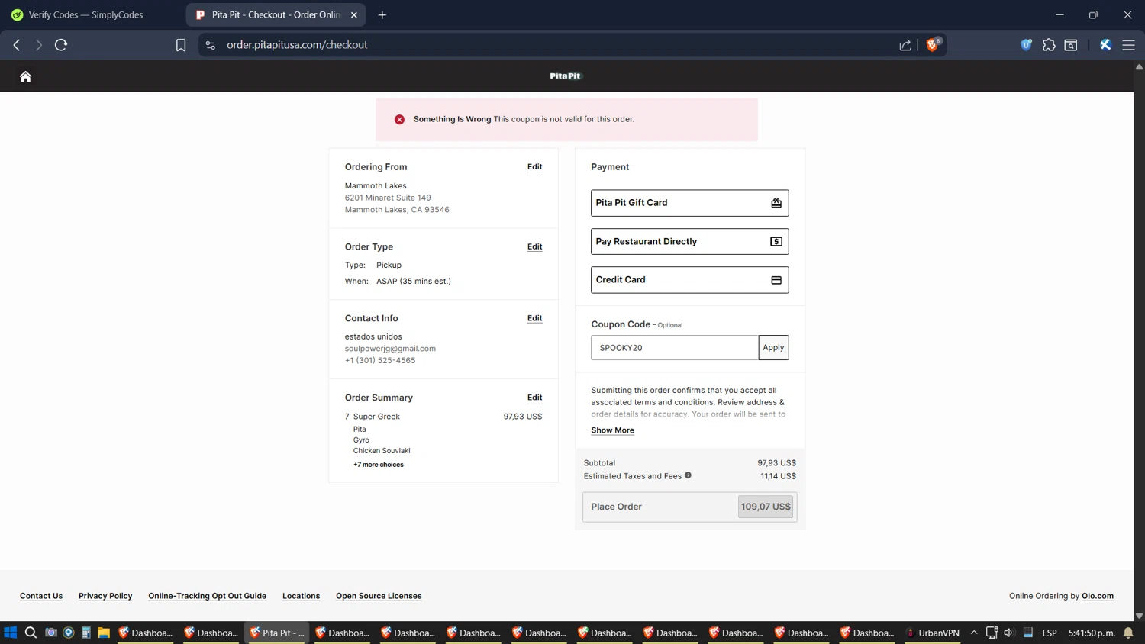
Task: Click the browser forward arrow
Action: coord(39,45)
